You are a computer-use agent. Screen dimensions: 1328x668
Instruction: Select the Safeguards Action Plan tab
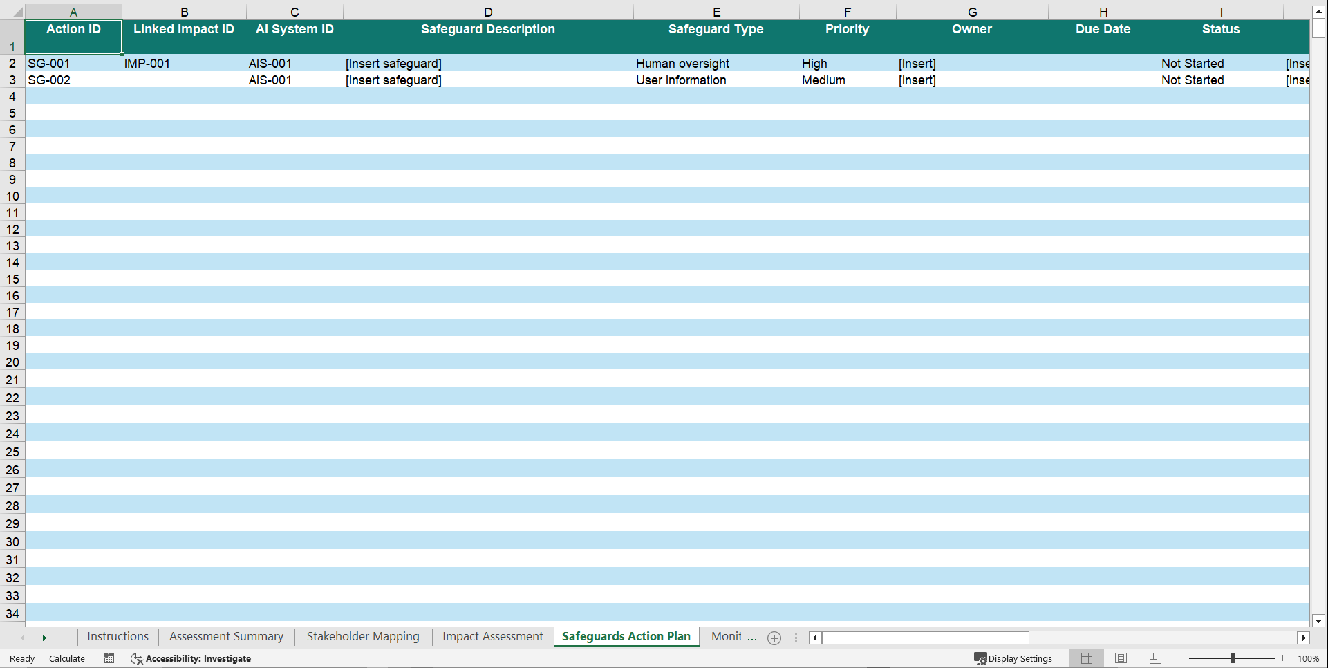(626, 636)
